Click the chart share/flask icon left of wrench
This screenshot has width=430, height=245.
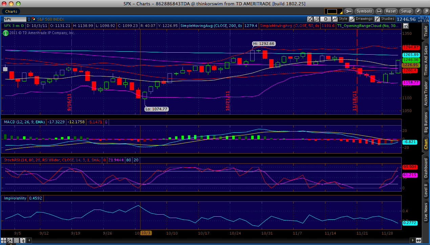pyautogui.click(x=310, y=19)
